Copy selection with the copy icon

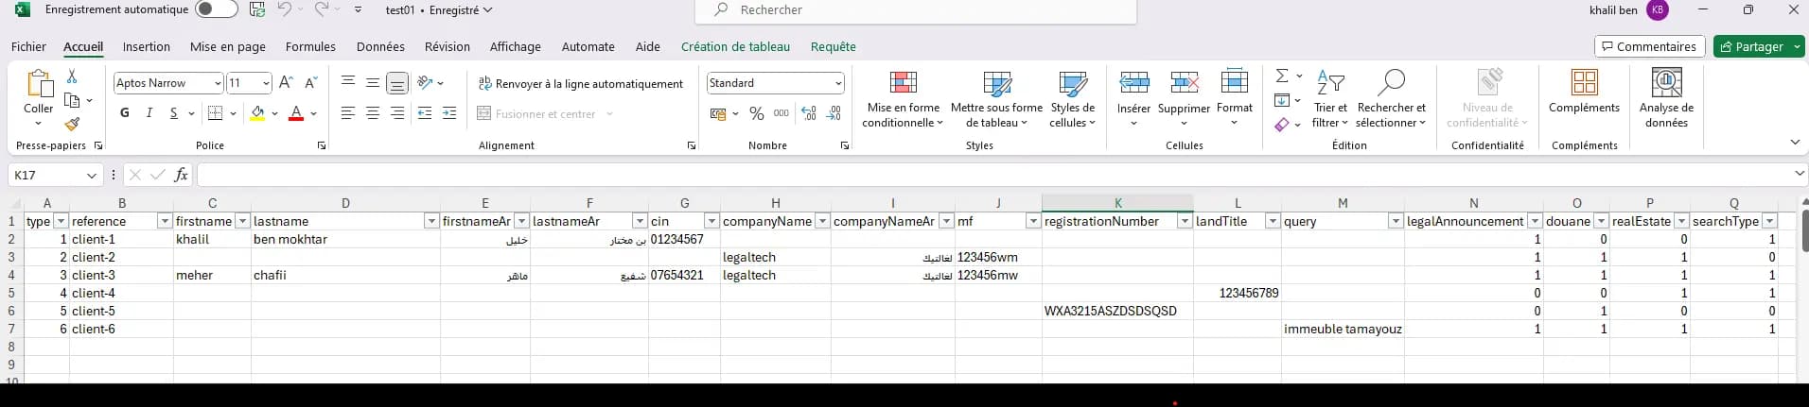(x=72, y=100)
